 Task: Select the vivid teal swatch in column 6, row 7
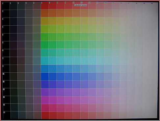[x=45, y=53]
